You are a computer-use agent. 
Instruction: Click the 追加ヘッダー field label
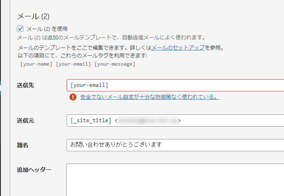(34, 169)
